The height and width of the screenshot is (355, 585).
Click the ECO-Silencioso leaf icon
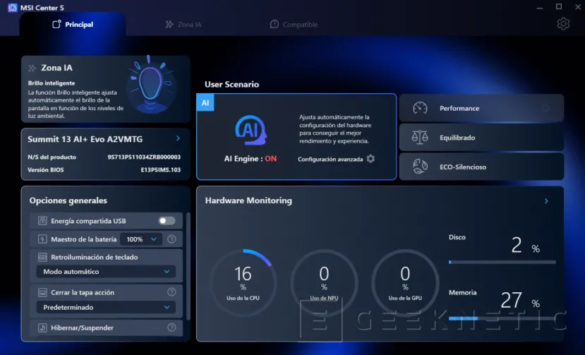pos(420,167)
